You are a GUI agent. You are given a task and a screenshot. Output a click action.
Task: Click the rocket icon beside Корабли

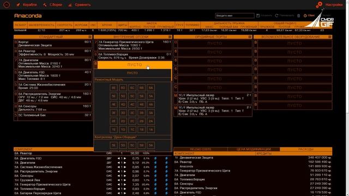pos(18,5)
